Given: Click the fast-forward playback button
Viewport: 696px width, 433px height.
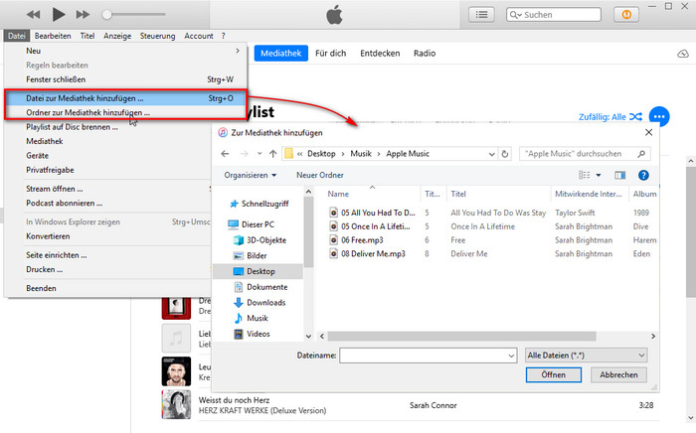Looking at the screenshot, I should pos(83,15).
